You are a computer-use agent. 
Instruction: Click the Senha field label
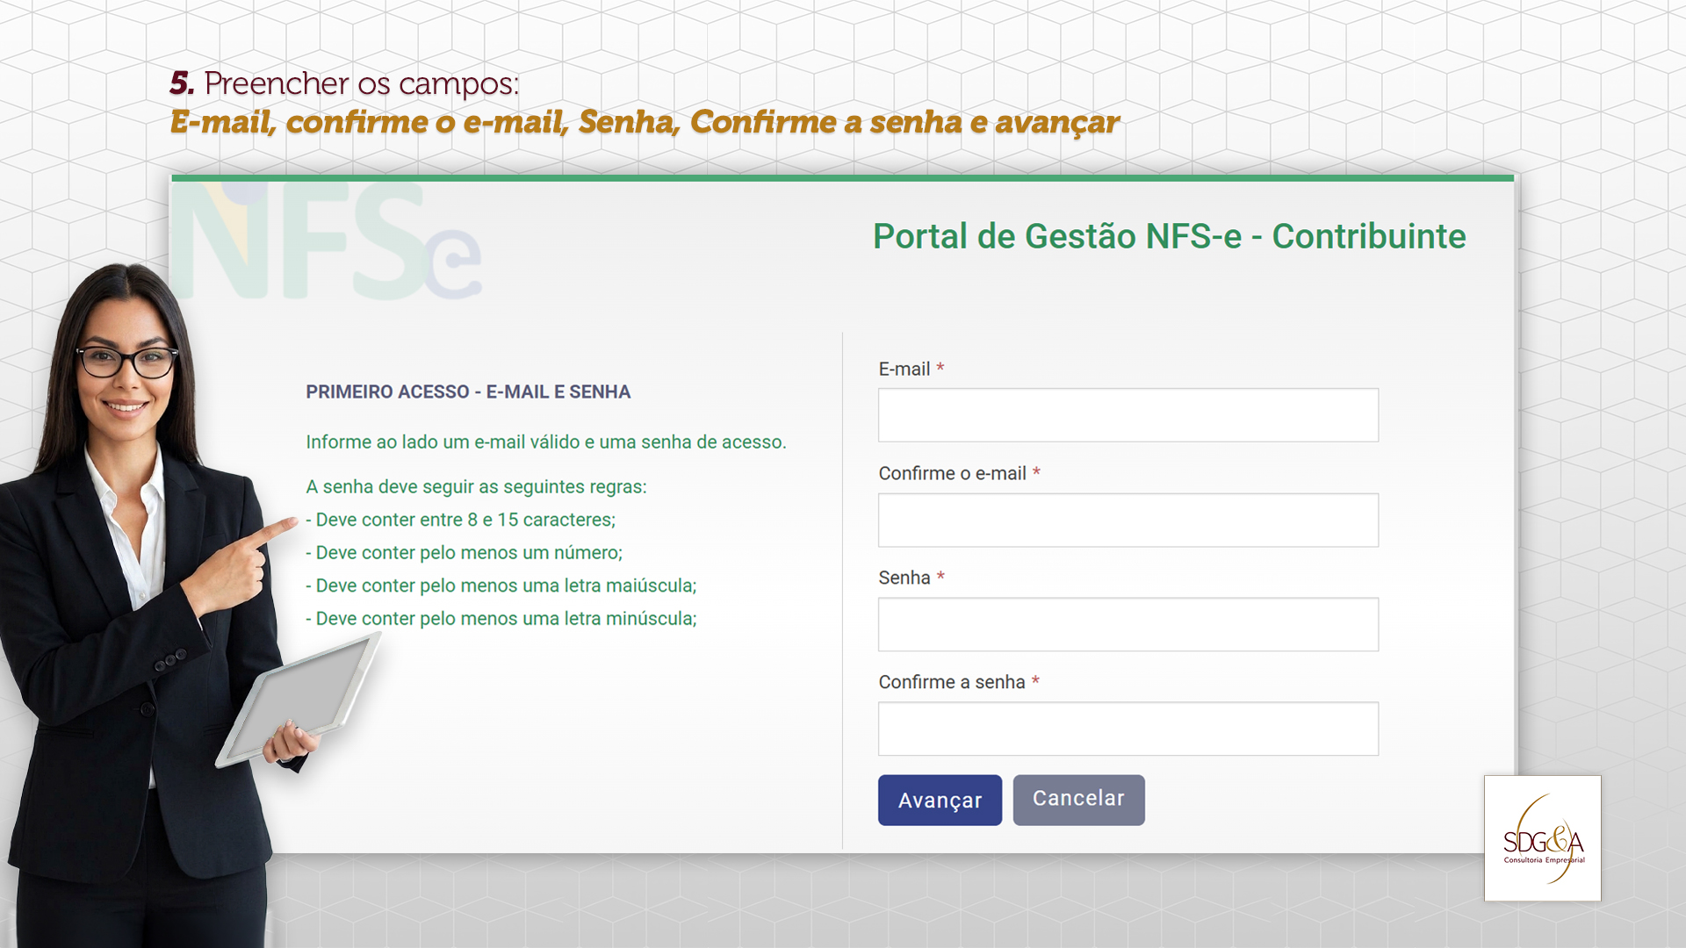904,578
